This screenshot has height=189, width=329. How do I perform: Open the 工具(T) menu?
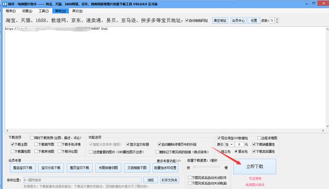(44, 11)
